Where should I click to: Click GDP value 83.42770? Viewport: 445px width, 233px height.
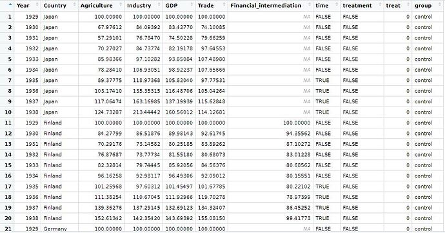tap(181, 27)
